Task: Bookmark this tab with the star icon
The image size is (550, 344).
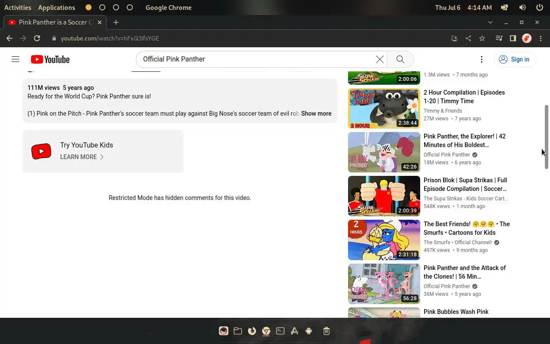Action: (x=482, y=38)
